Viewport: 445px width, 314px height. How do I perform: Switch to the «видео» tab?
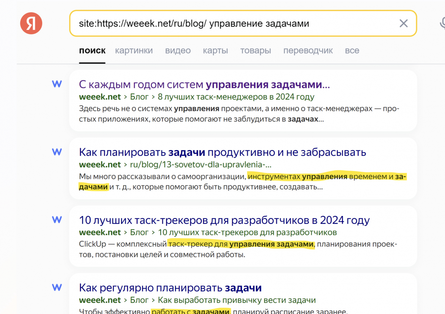tap(178, 51)
